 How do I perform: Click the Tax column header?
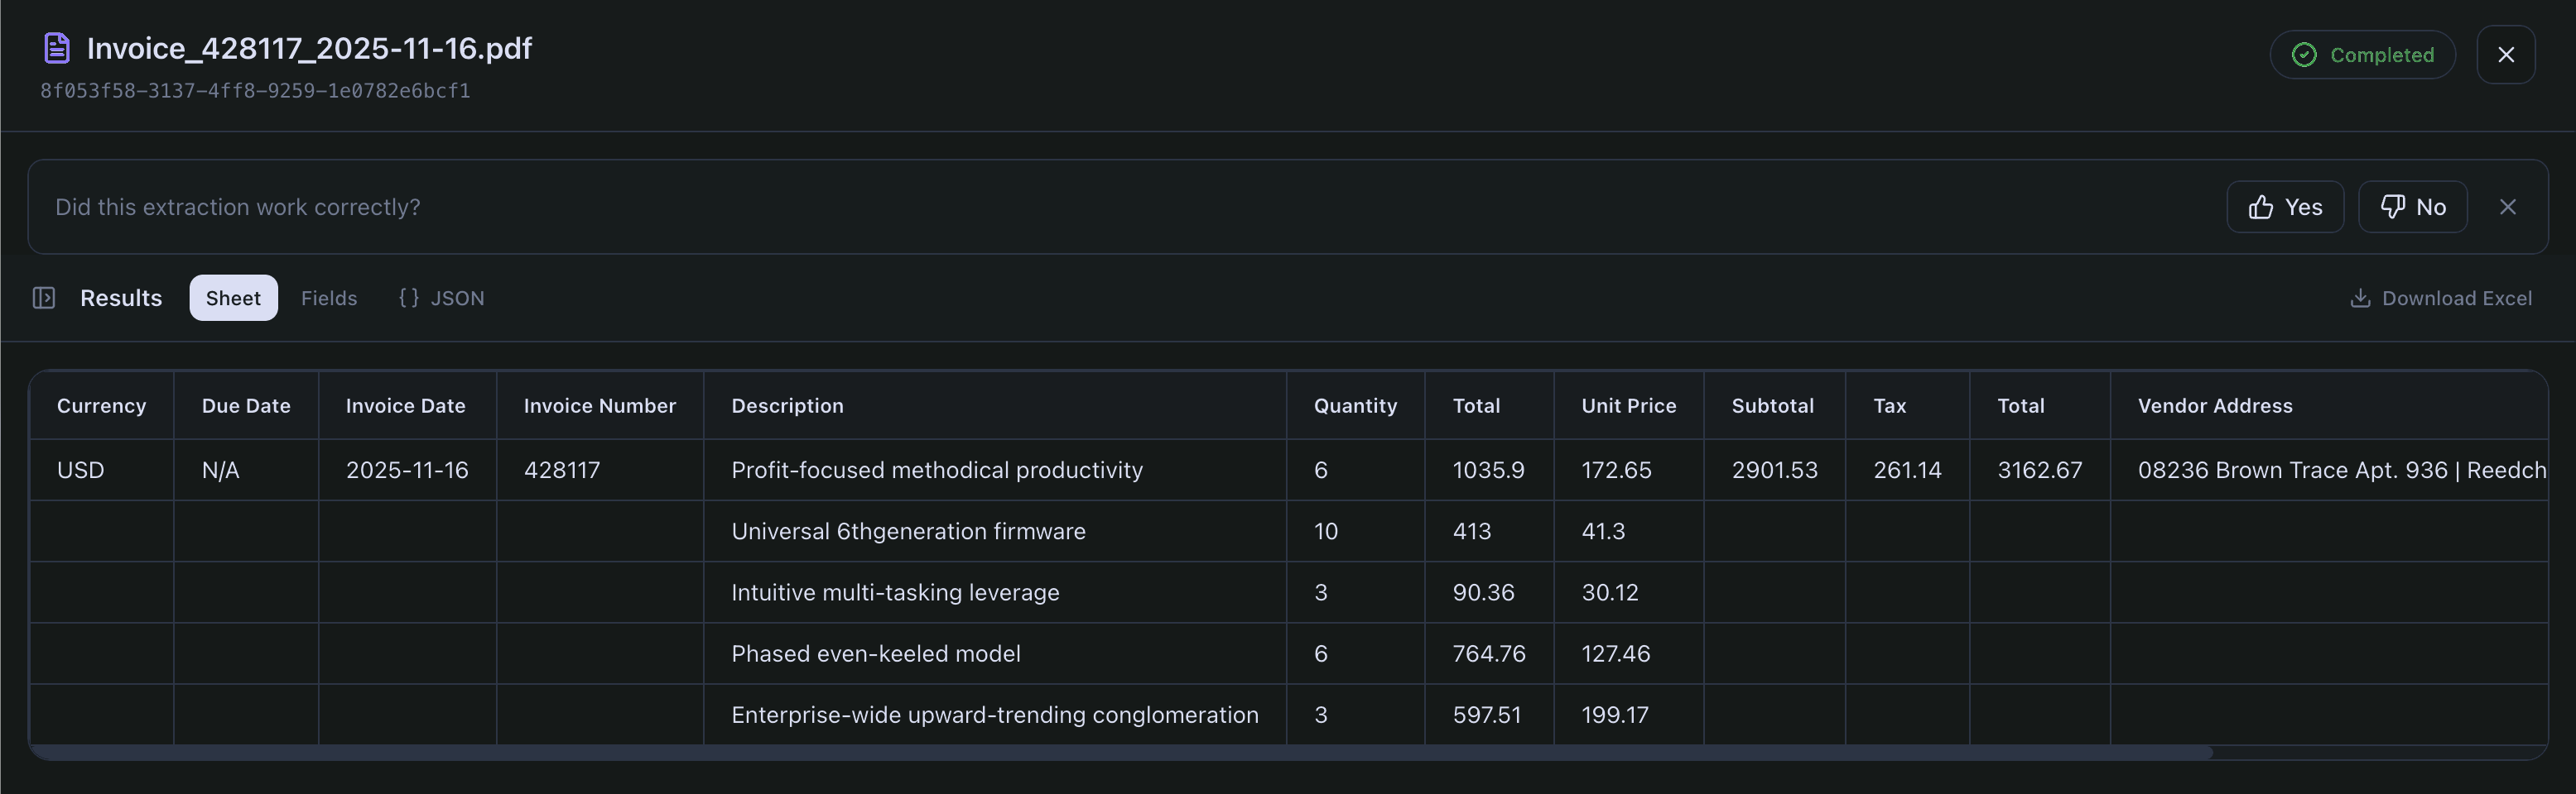coord(1907,405)
